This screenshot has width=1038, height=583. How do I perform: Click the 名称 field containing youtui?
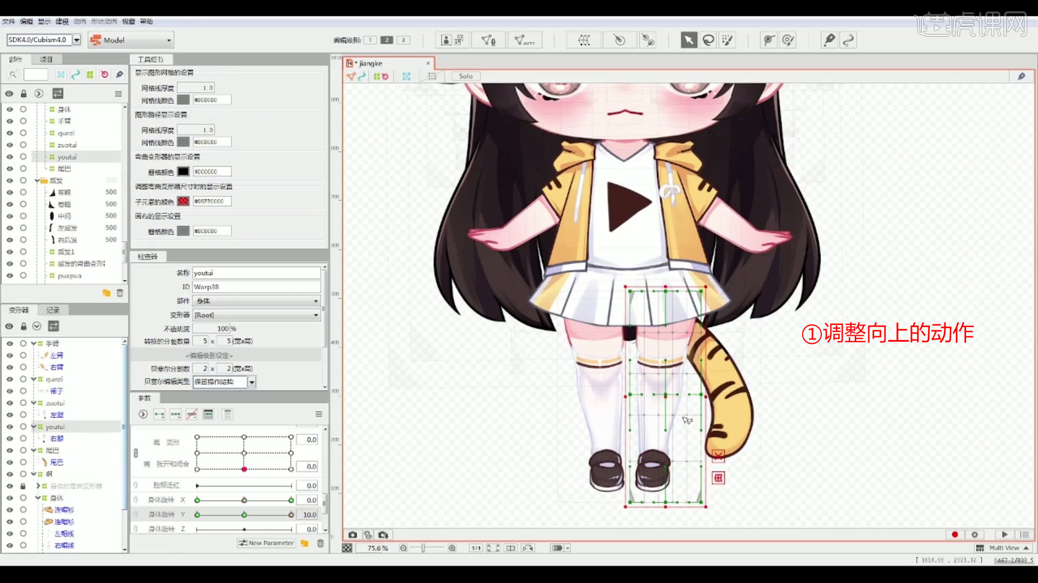tap(257, 273)
